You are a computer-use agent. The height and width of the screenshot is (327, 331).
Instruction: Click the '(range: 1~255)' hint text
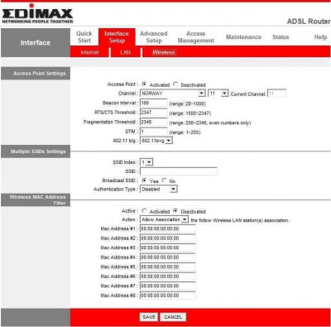point(185,132)
